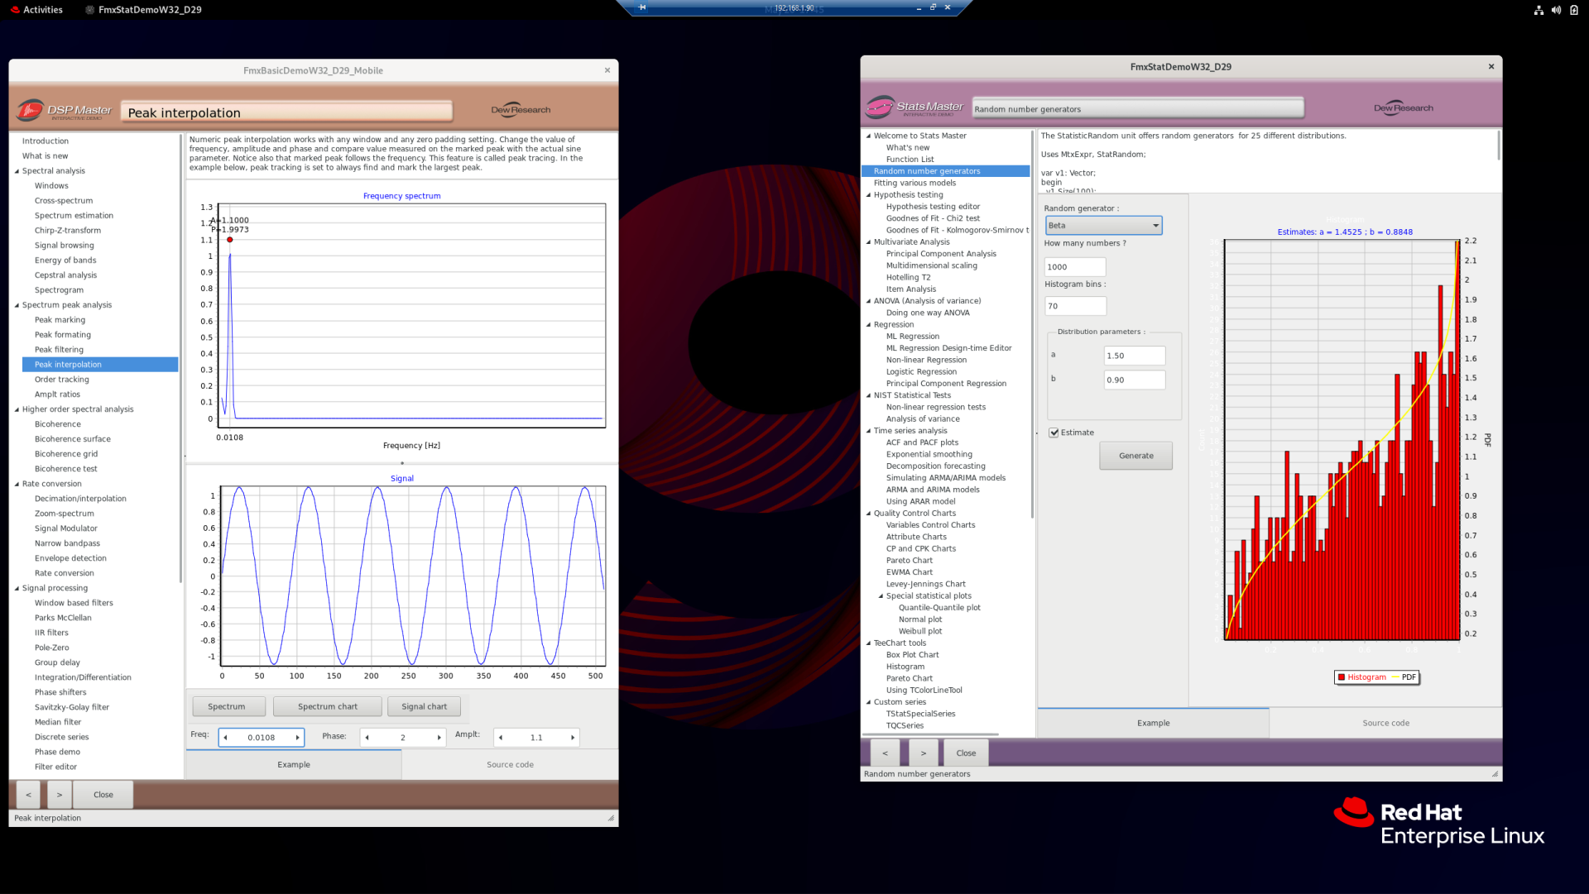Click the Spectrum button
1589x894 pixels.
(x=228, y=706)
